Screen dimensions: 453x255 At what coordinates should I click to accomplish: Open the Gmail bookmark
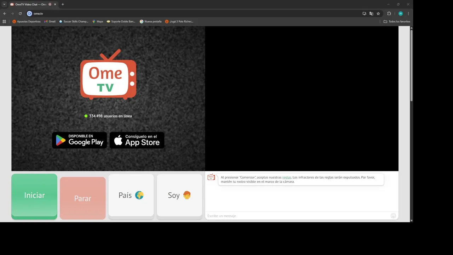50,22
